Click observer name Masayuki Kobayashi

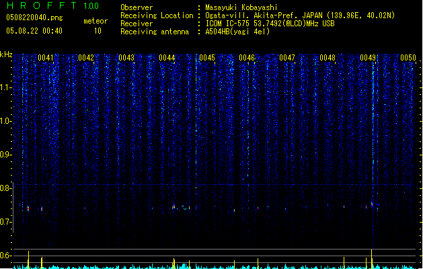pyautogui.click(x=241, y=7)
